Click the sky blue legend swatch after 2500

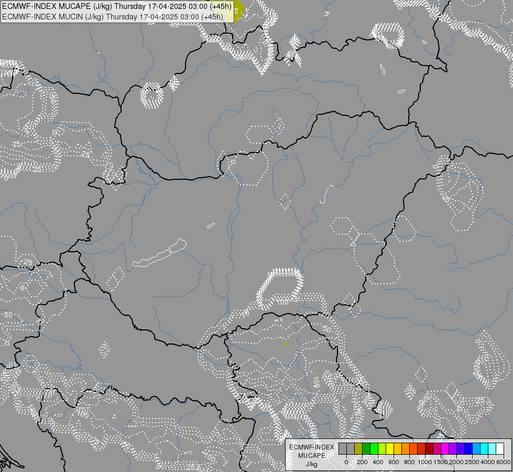pos(477,449)
